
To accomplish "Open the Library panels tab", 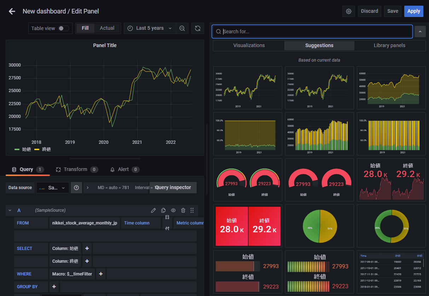I will pos(389,45).
